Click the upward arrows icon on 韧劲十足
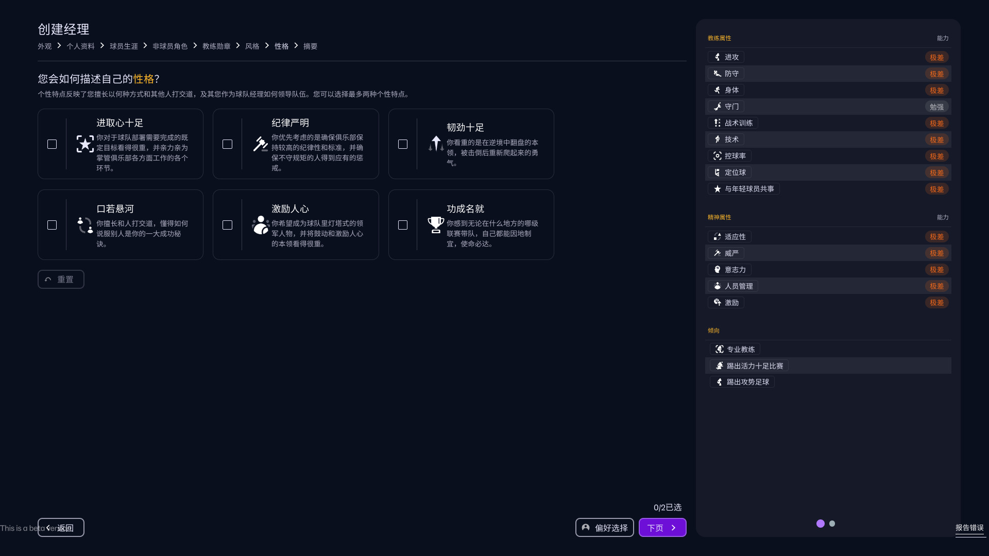This screenshot has width=989, height=556. click(436, 144)
